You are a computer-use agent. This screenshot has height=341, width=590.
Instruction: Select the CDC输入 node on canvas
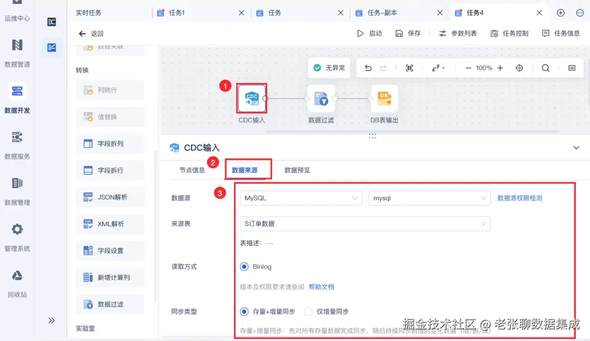[252, 99]
